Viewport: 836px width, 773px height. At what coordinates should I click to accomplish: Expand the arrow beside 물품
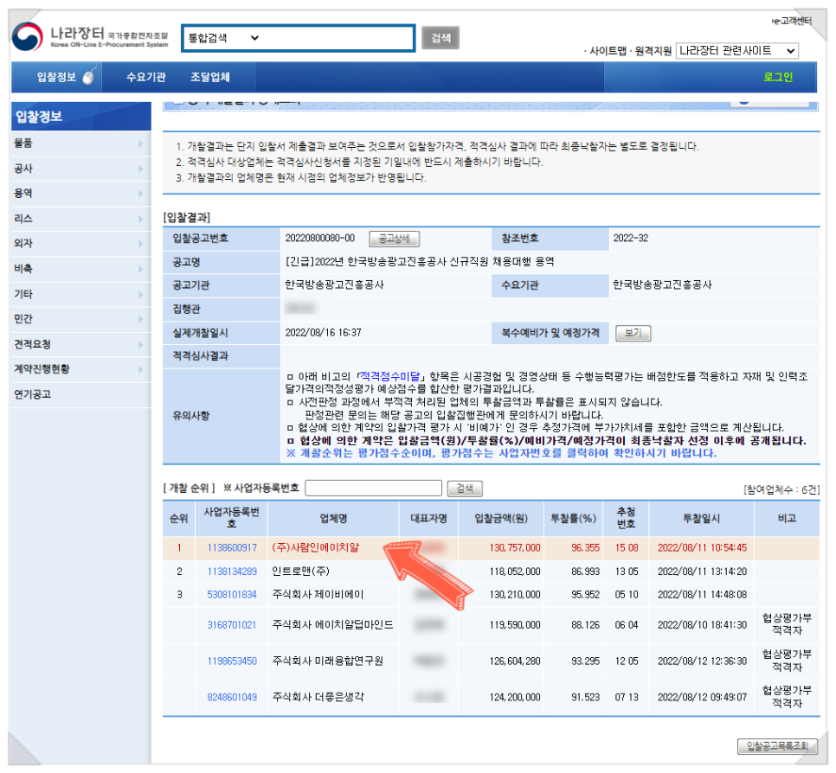[x=141, y=144]
